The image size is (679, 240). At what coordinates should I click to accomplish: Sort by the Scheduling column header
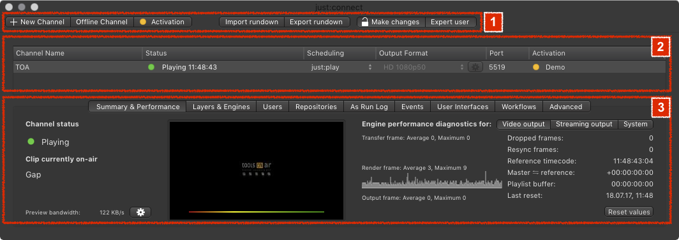[x=339, y=53]
